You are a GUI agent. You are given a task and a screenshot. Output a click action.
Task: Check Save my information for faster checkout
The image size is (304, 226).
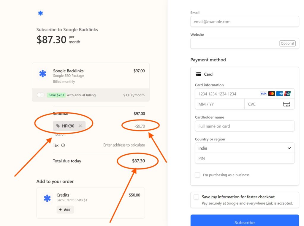point(196,197)
